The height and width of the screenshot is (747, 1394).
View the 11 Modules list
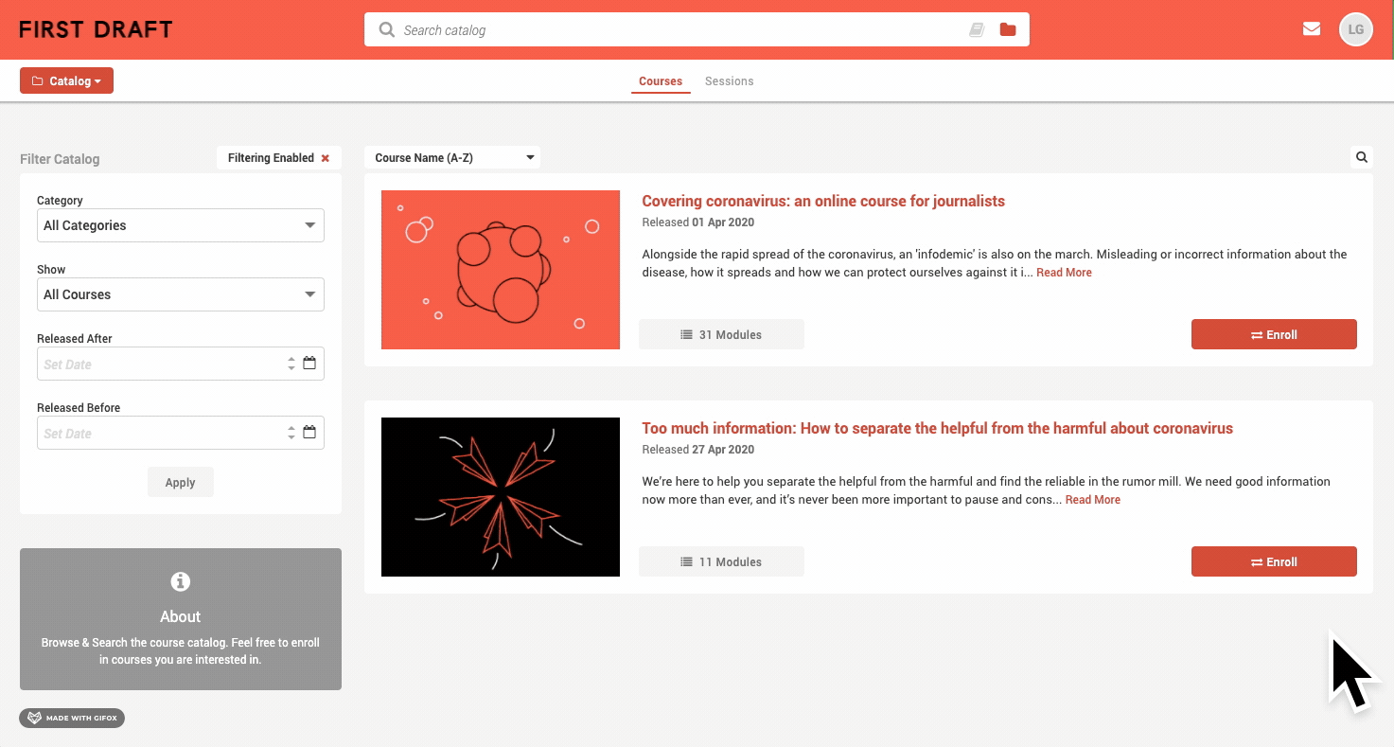click(x=721, y=561)
